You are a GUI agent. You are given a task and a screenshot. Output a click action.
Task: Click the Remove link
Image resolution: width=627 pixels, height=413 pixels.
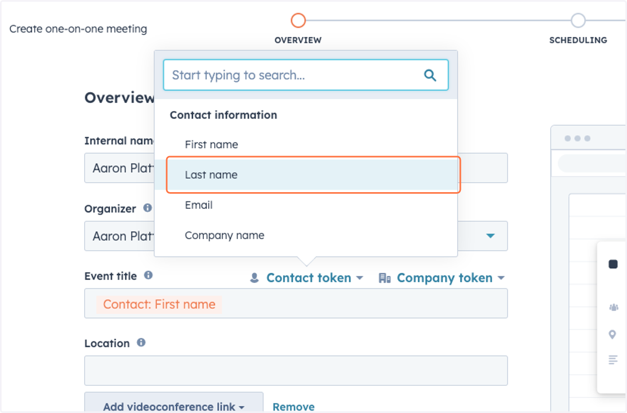(x=294, y=407)
